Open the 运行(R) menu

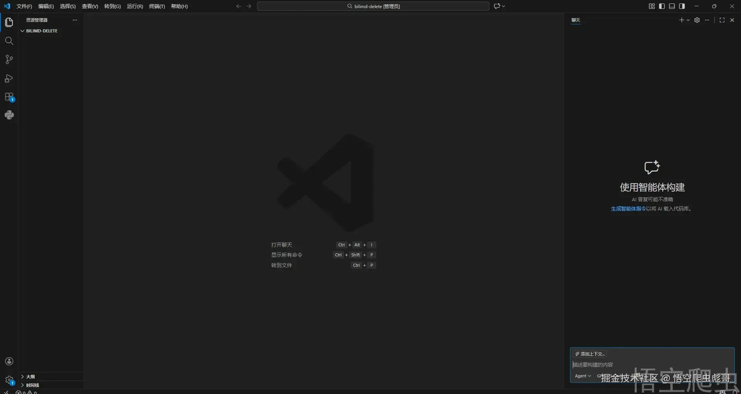tap(135, 7)
